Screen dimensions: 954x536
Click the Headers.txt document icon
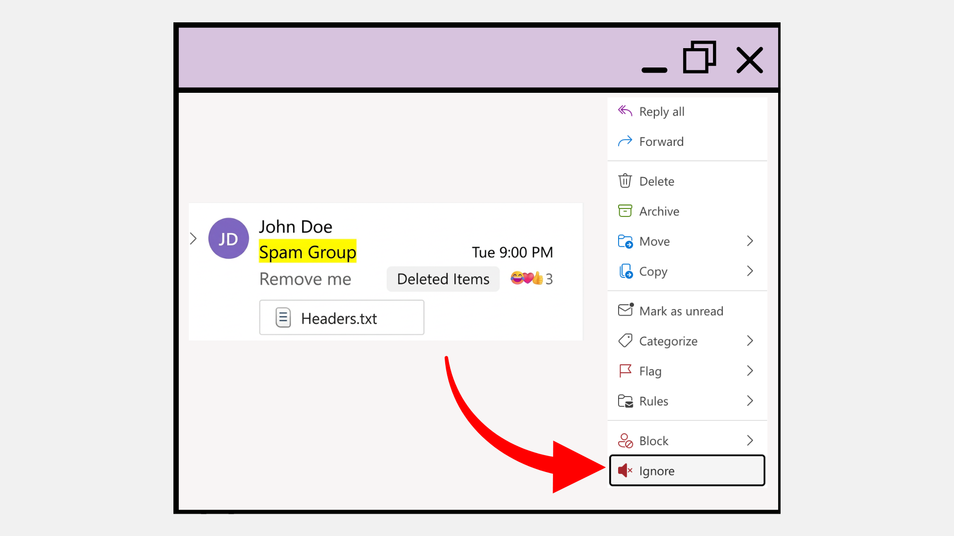[x=283, y=318]
